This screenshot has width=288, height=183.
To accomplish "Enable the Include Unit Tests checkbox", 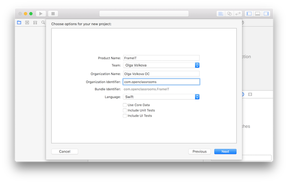I will [125, 111].
